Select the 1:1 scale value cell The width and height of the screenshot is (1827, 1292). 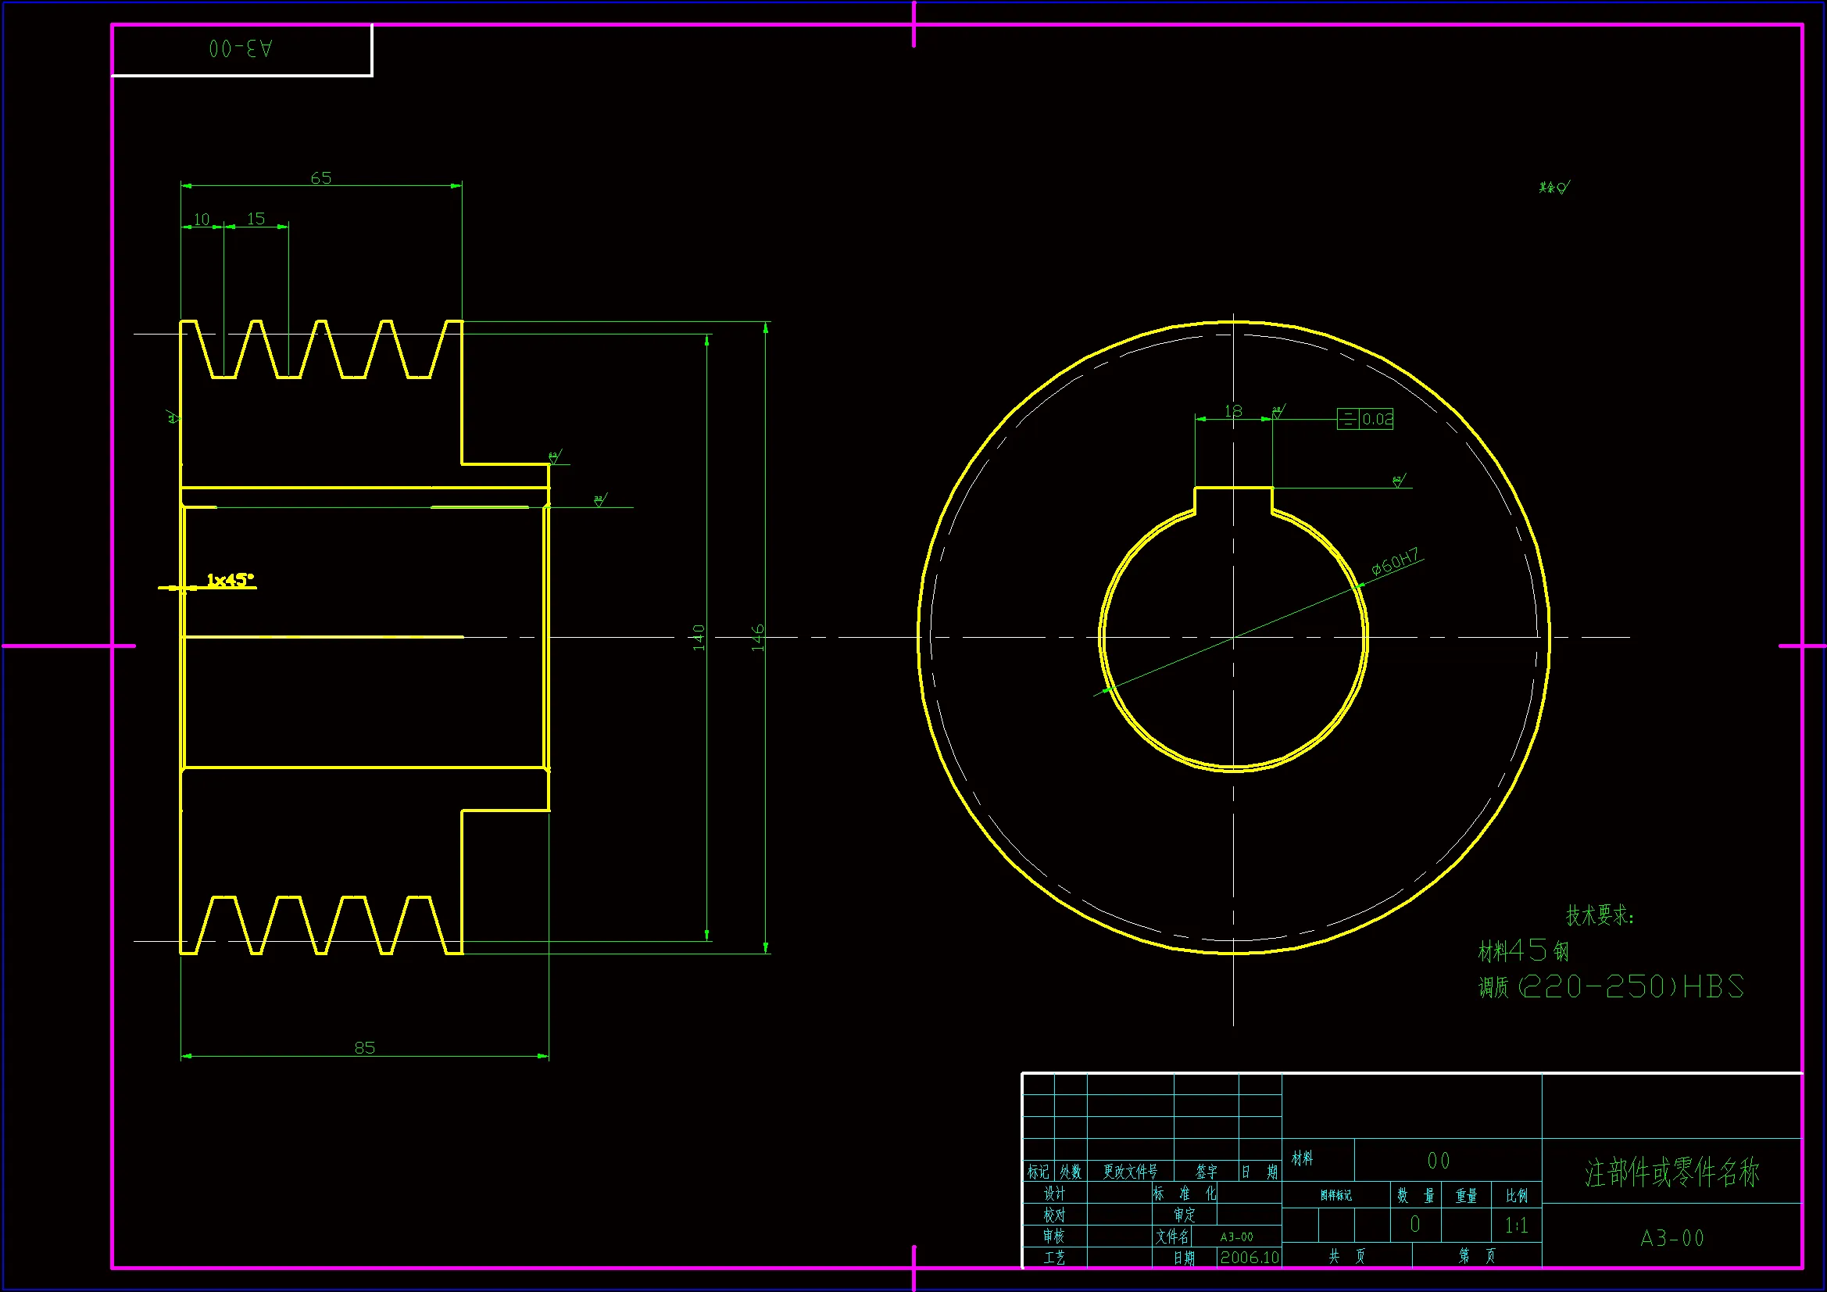(1516, 1225)
